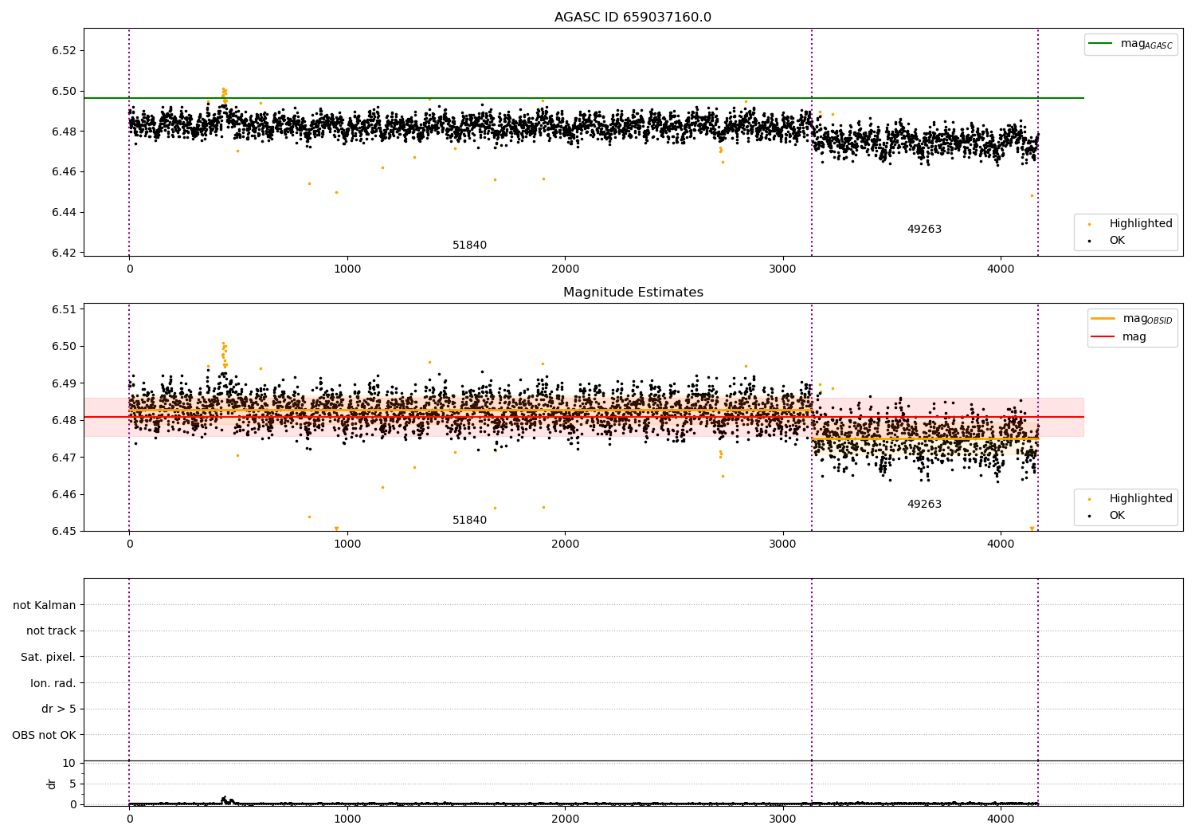This screenshot has width=1195, height=837.
Task: Click the 'not track' axis label
Action: (51, 631)
